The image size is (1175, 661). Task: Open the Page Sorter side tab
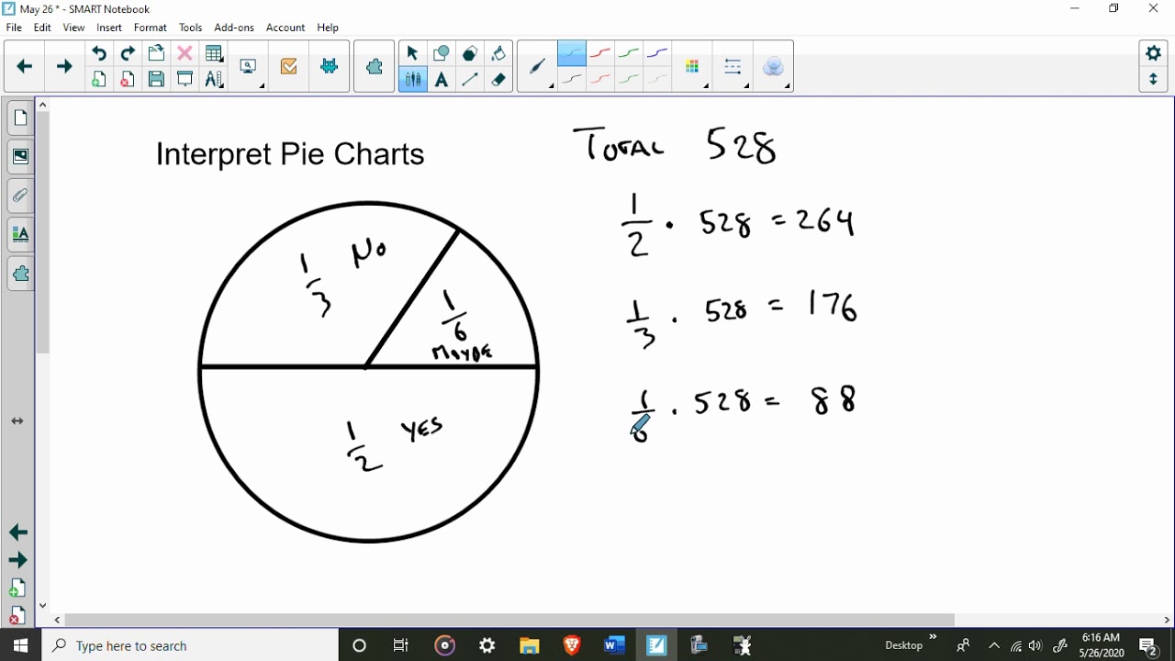pyautogui.click(x=20, y=118)
